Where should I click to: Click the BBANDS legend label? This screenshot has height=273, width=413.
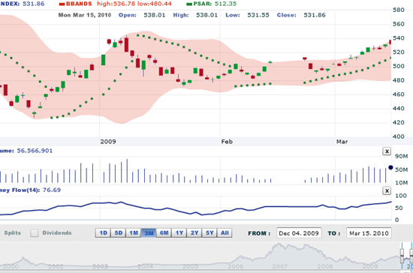click(x=79, y=4)
